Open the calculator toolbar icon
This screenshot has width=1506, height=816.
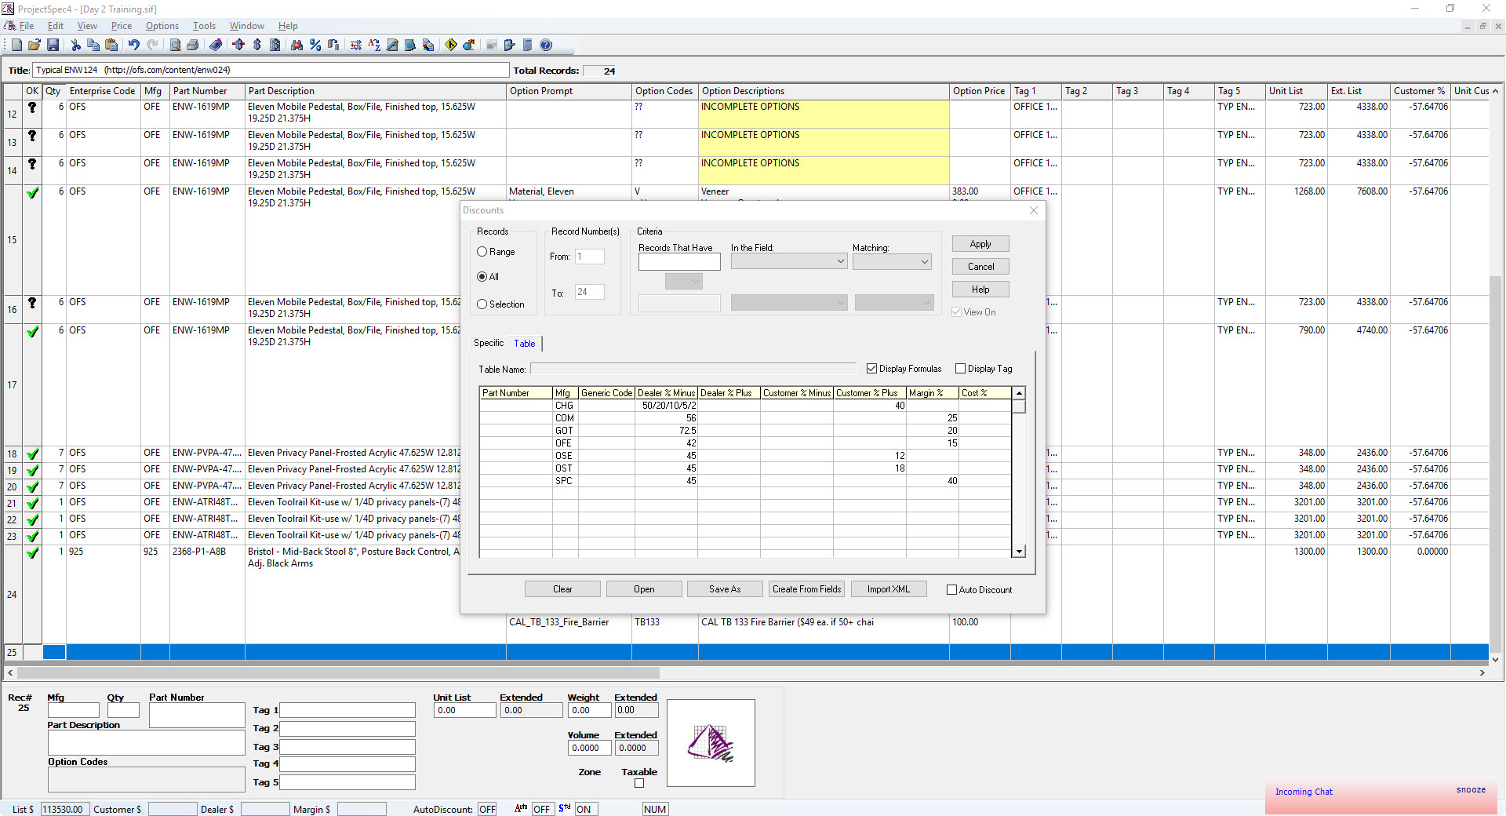tap(528, 45)
